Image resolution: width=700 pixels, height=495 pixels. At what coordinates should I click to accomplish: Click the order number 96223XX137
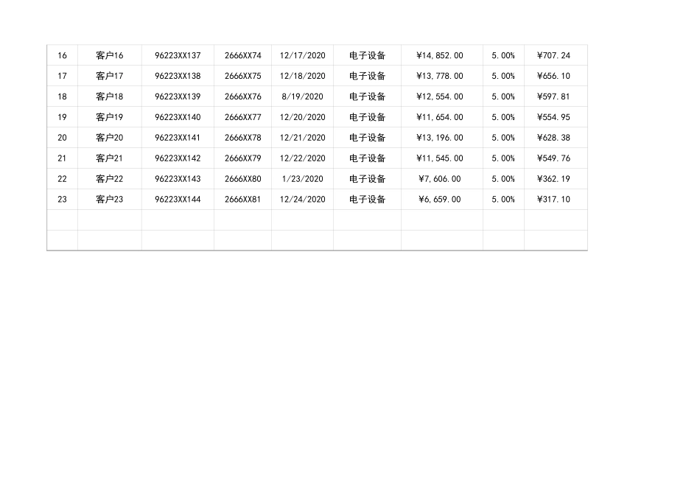pyautogui.click(x=178, y=55)
